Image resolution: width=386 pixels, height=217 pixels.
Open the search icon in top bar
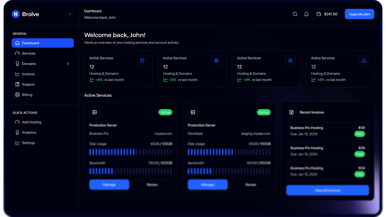295,14
